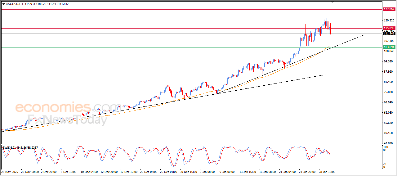Click the black 111.842 current price tag
This screenshot has width=397, height=176.
[x=389, y=34]
